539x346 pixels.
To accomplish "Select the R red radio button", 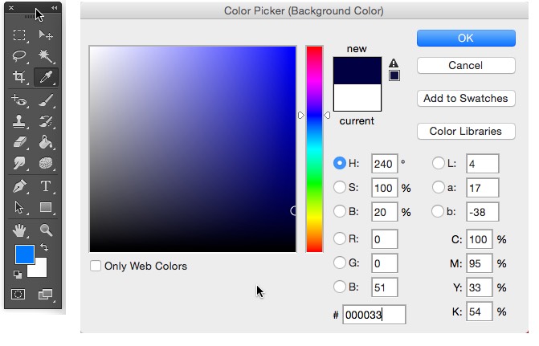I will click(x=340, y=238).
